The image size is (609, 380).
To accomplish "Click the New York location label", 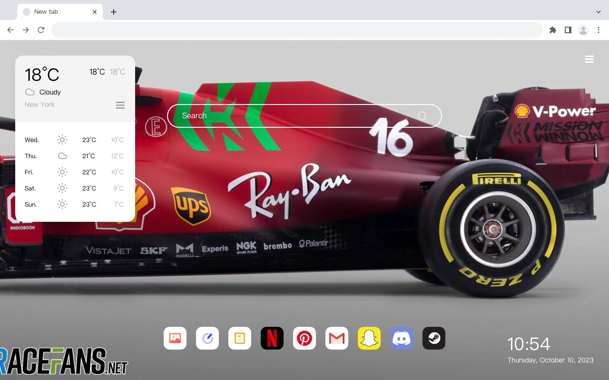I will pos(39,104).
